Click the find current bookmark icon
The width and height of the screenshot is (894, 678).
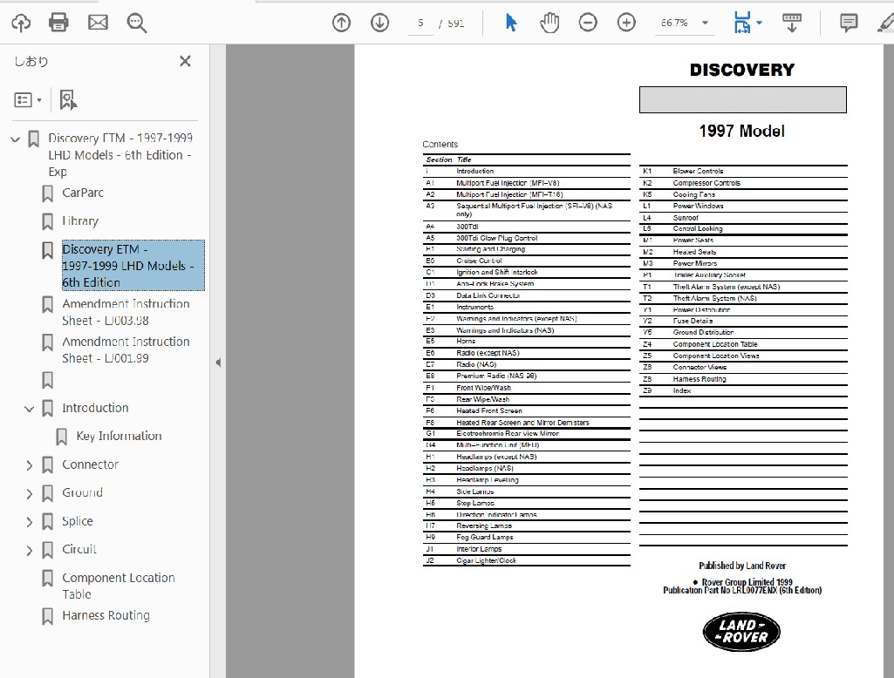click(68, 99)
